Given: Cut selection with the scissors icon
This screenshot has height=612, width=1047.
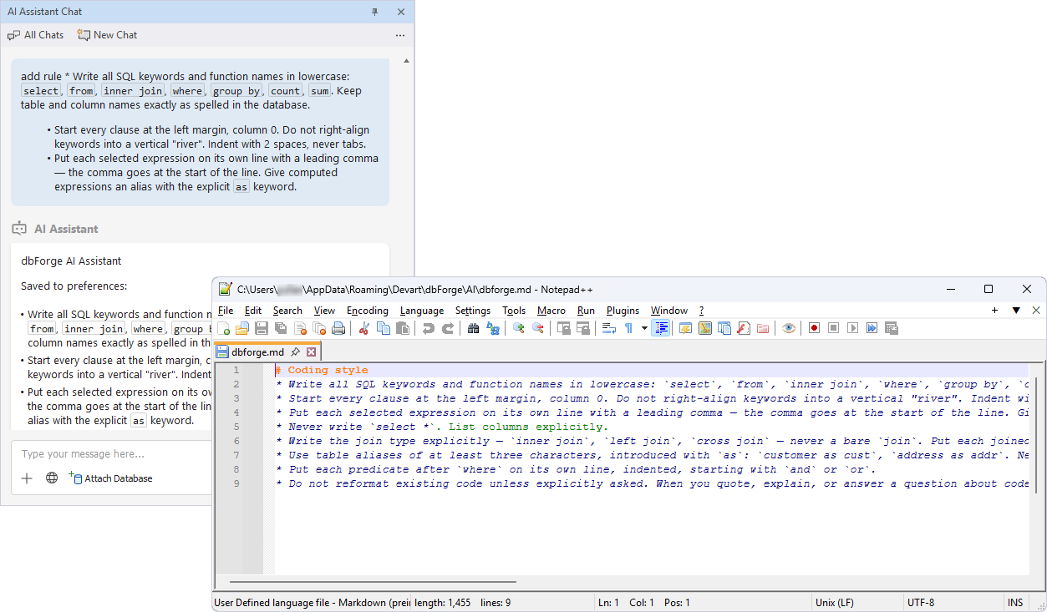Looking at the screenshot, I should pos(364,328).
